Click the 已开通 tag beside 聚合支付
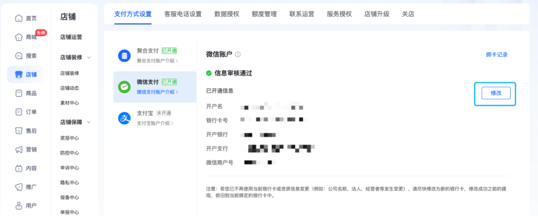Screen dimensions: 538x216 [169, 51]
